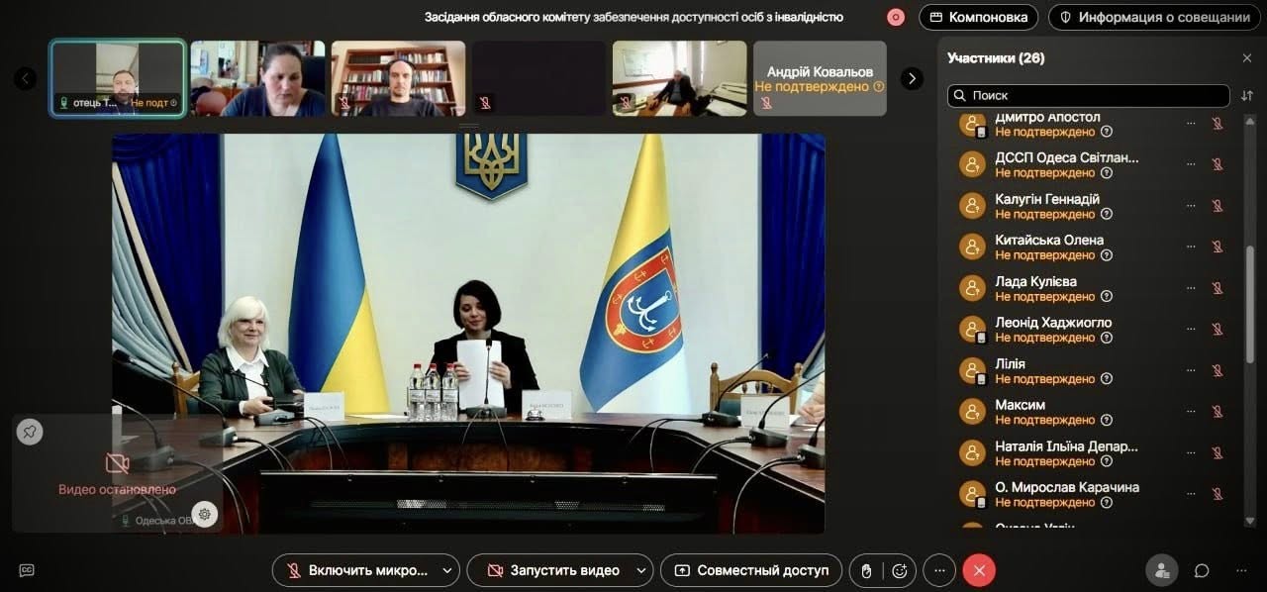
Task: Expand the video options dropdown arrow
Action: tap(640, 570)
